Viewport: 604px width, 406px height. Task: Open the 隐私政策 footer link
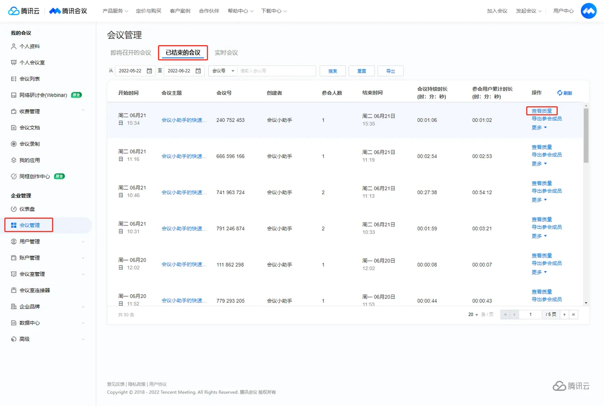[x=137, y=384]
